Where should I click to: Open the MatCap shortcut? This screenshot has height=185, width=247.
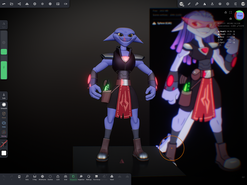(x=89, y=178)
